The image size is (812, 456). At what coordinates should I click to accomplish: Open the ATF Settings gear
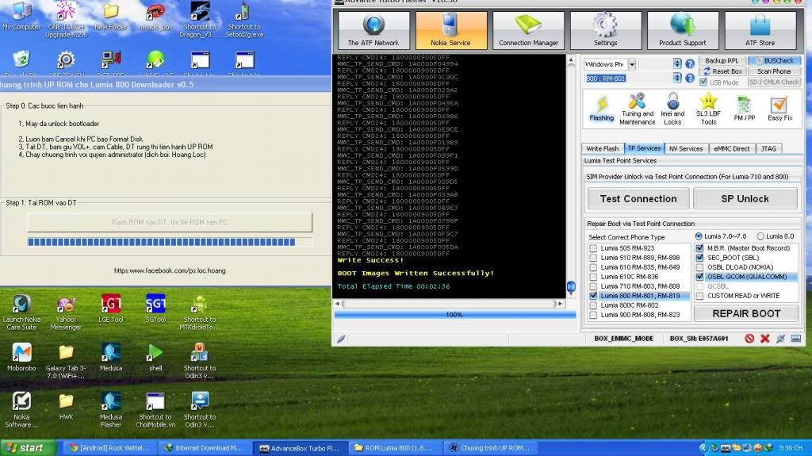click(605, 31)
